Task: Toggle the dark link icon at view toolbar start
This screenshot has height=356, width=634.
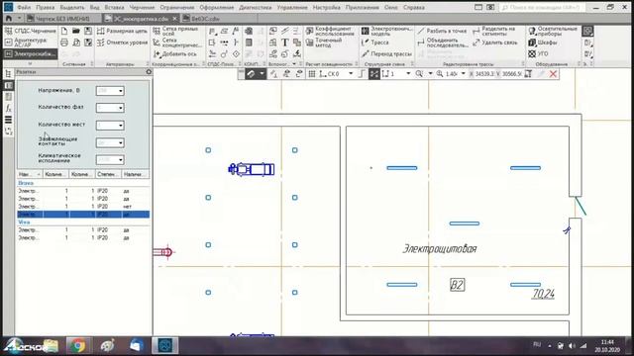Action: [x=251, y=74]
